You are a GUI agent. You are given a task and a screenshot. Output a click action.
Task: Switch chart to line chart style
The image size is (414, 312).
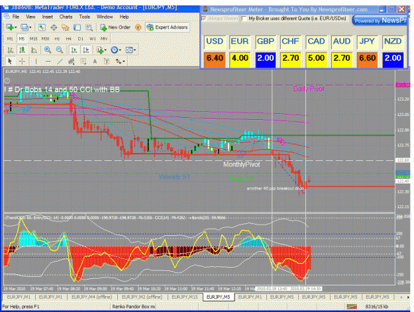(x=34, y=50)
